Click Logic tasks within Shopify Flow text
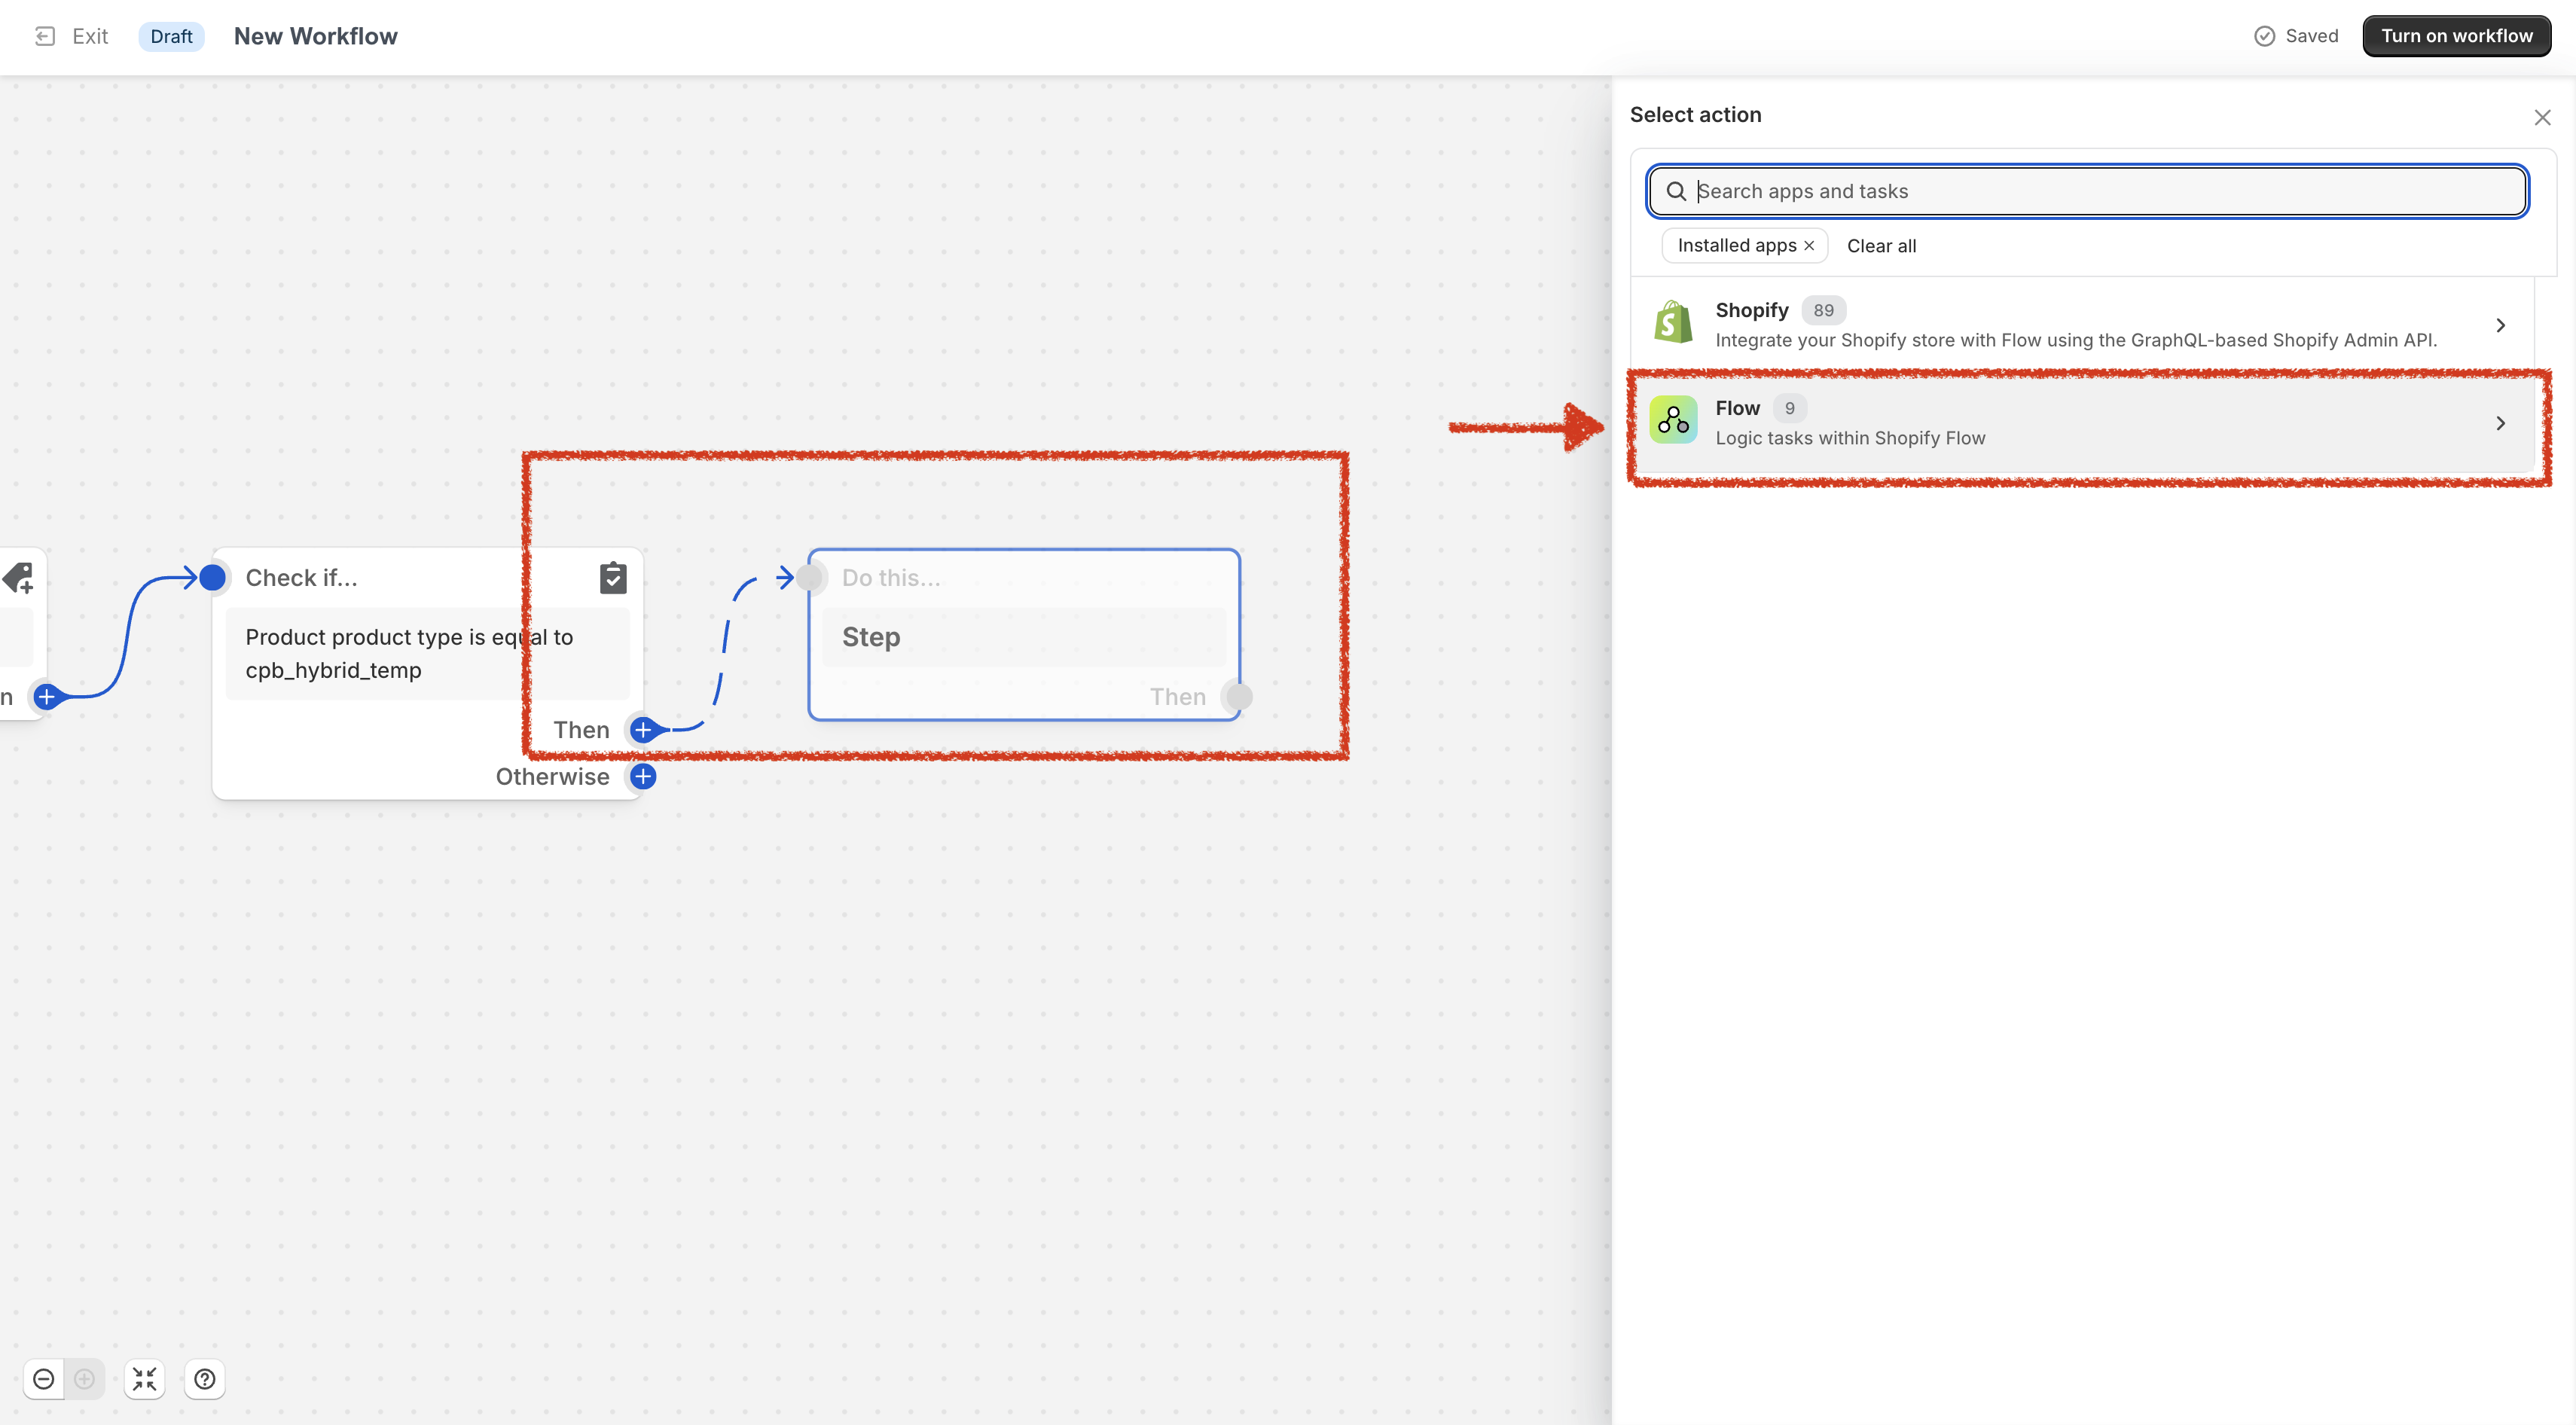 pyautogui.click(x=1850, y=439)
